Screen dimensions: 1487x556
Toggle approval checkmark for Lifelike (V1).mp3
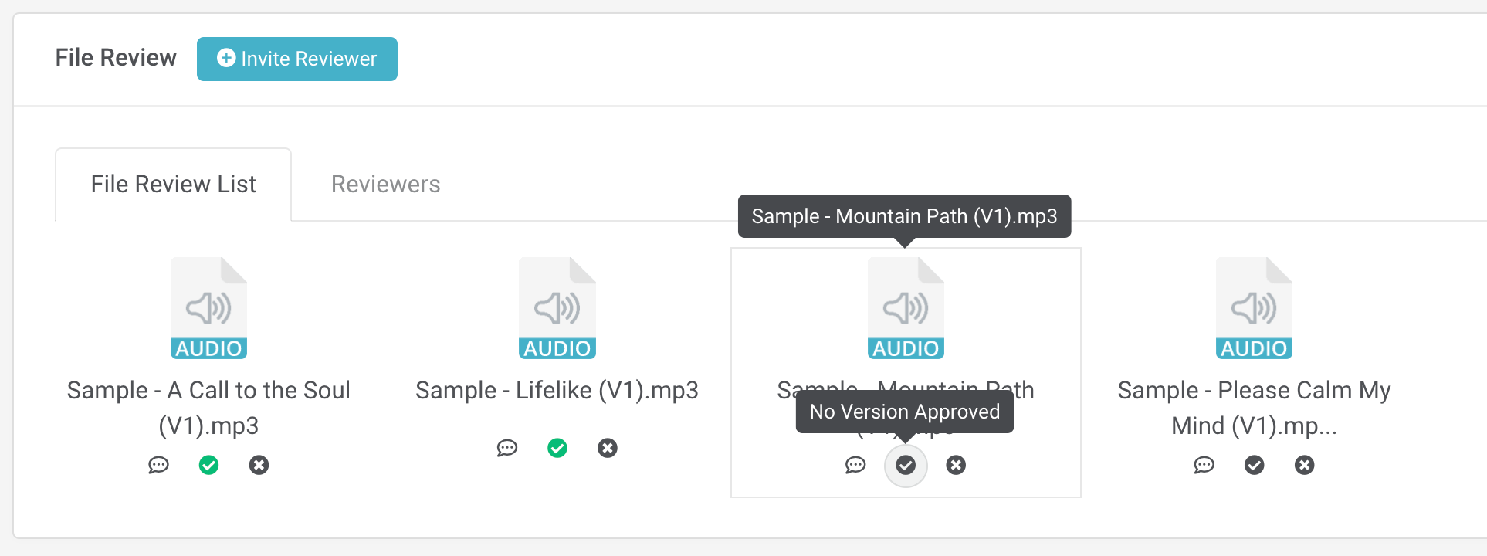pyautogui.click(x=557, y=448)
